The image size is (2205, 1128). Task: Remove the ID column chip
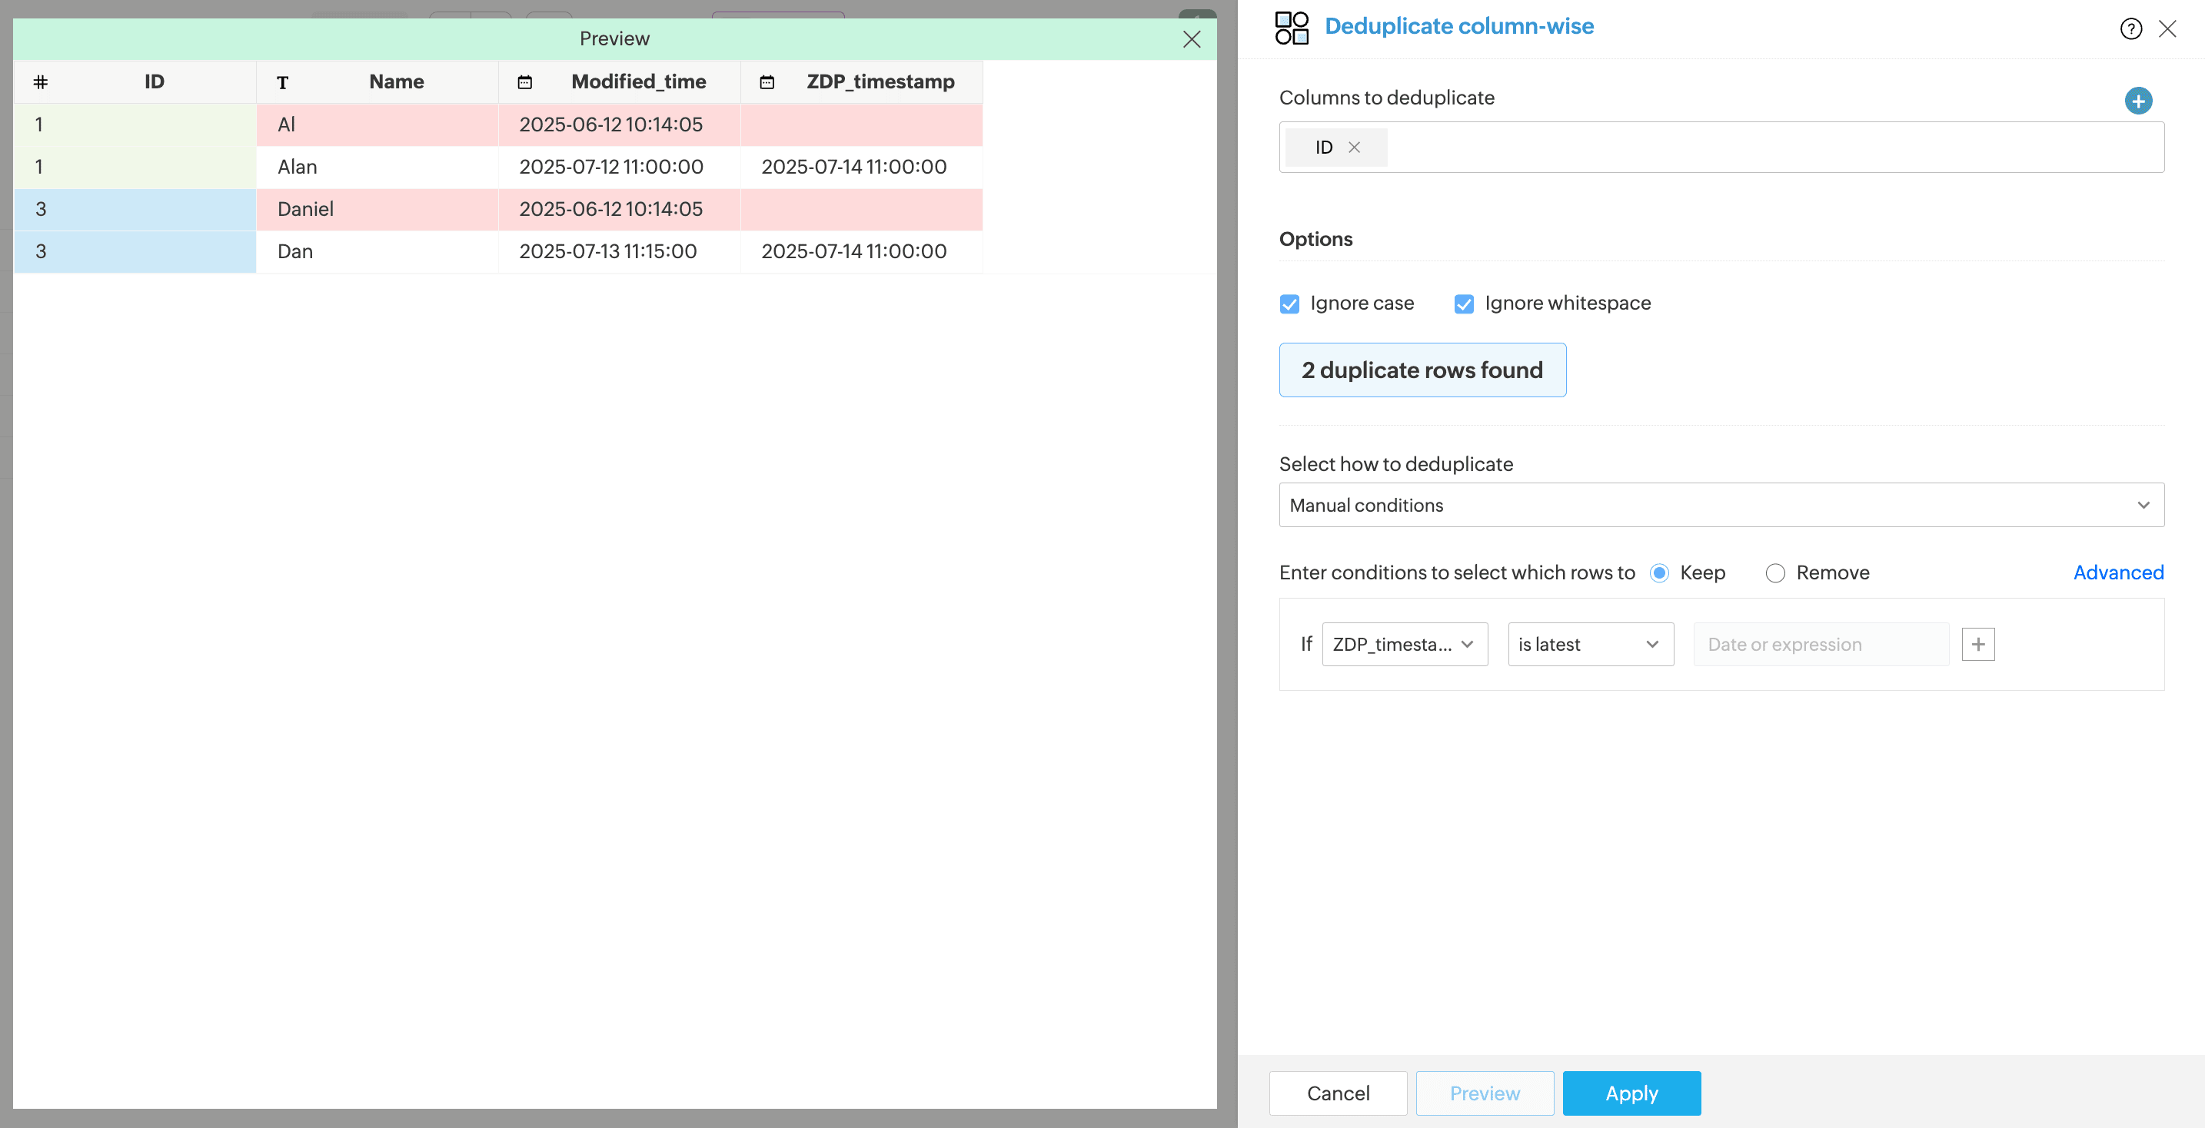(x=1354, y=147)
